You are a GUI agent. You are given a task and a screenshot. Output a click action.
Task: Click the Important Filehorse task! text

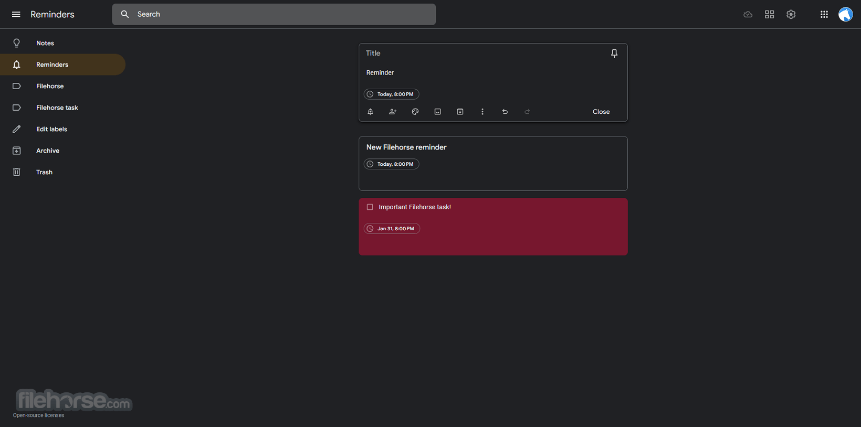click(x=415, y=207)
